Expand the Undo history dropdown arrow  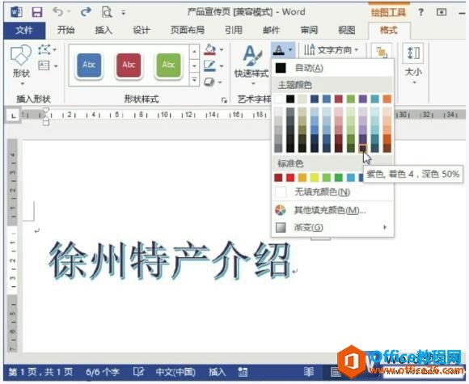pos(69,12)
